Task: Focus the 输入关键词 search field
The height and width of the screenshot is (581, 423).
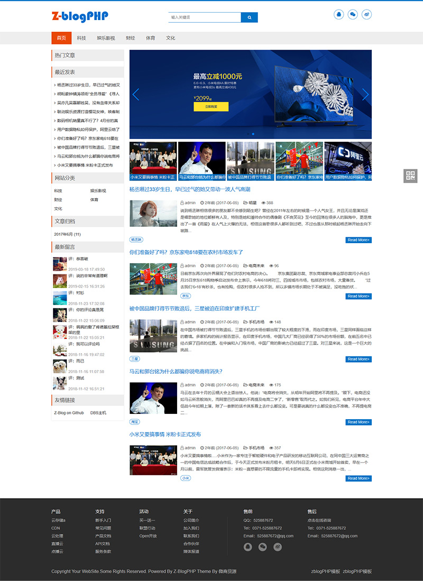Action: click(x=205, y=17)
